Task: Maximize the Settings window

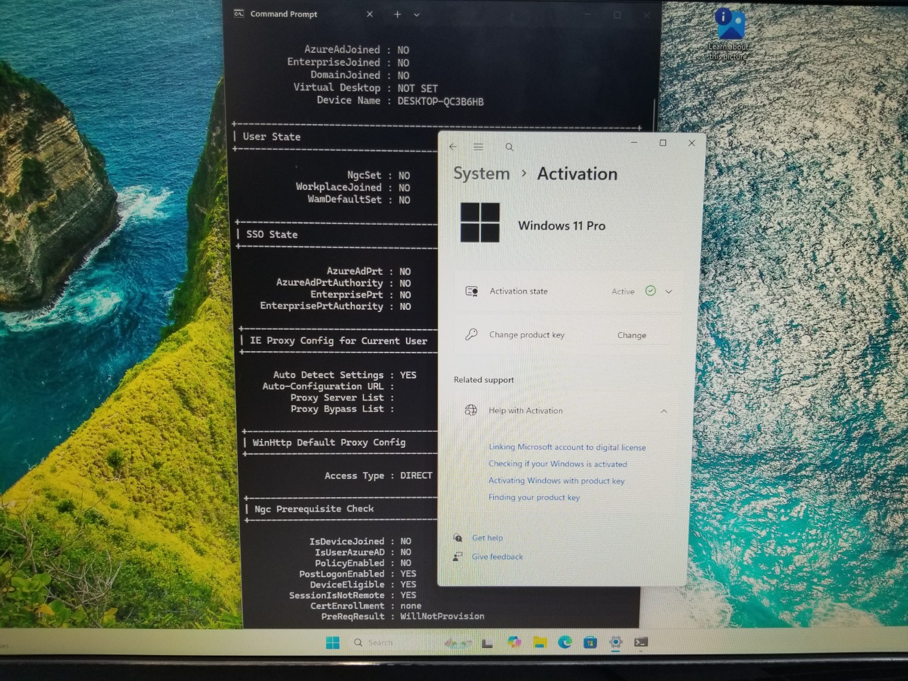Action: coord(662,143)
